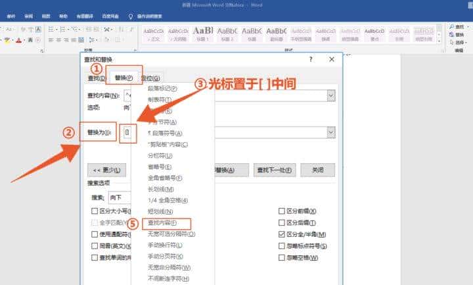This screenshot has width=473, height=285.
Task: Open the paragraph group dialog launcher
Action: 135,50
